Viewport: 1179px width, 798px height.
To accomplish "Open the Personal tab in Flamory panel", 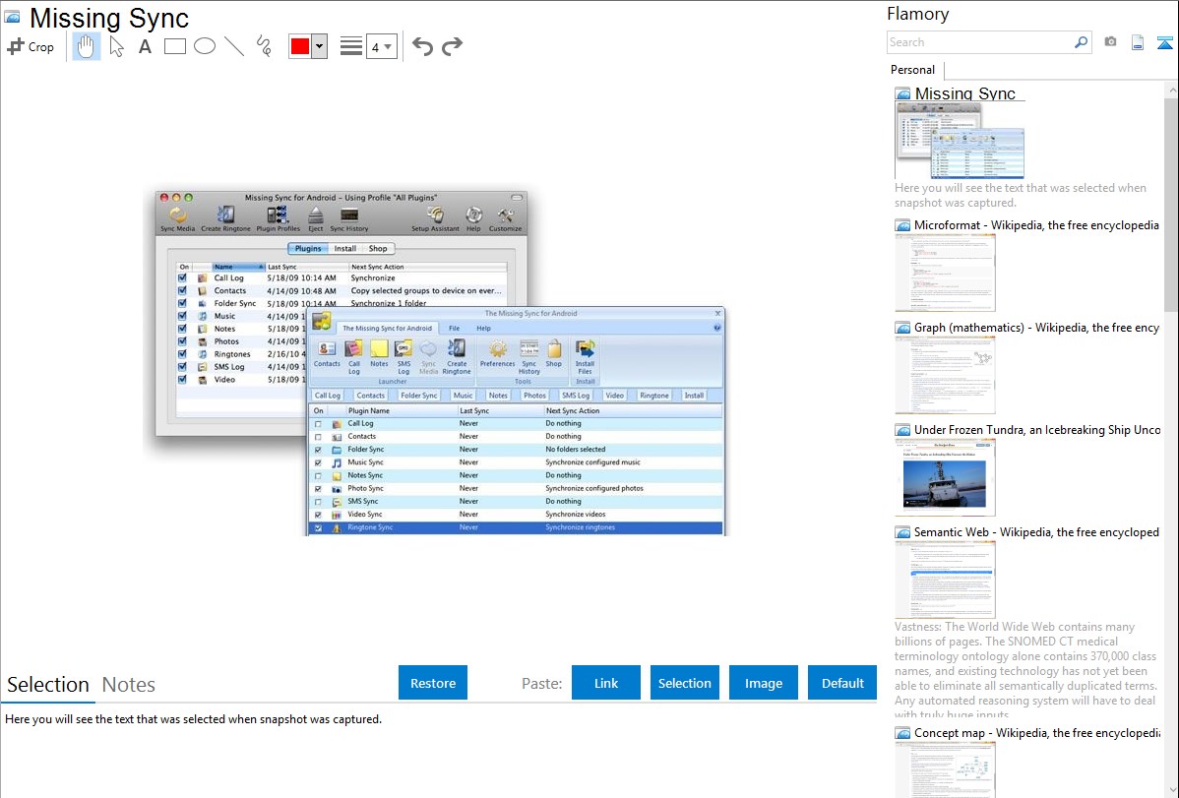I will (x=913, y=70).
